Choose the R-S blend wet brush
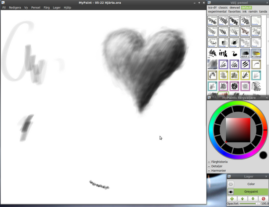 (256, 53)
